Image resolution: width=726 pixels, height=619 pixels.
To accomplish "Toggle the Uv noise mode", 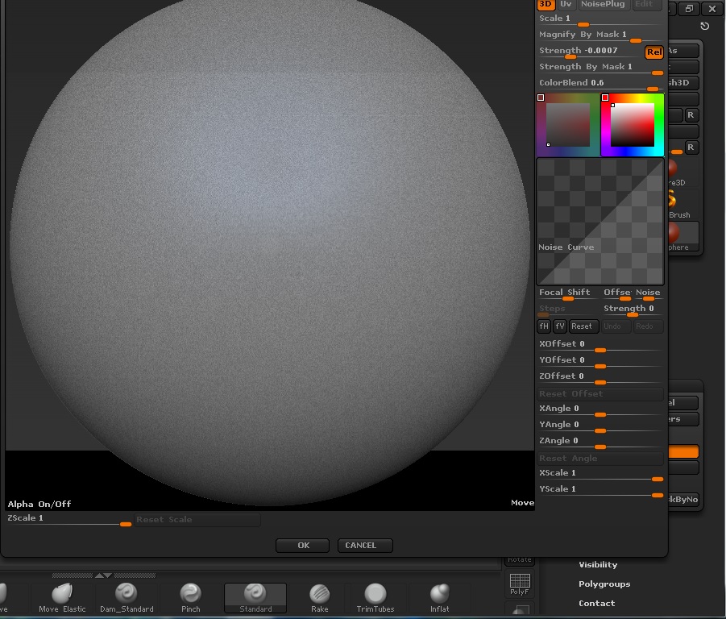I will coord(566,4).
